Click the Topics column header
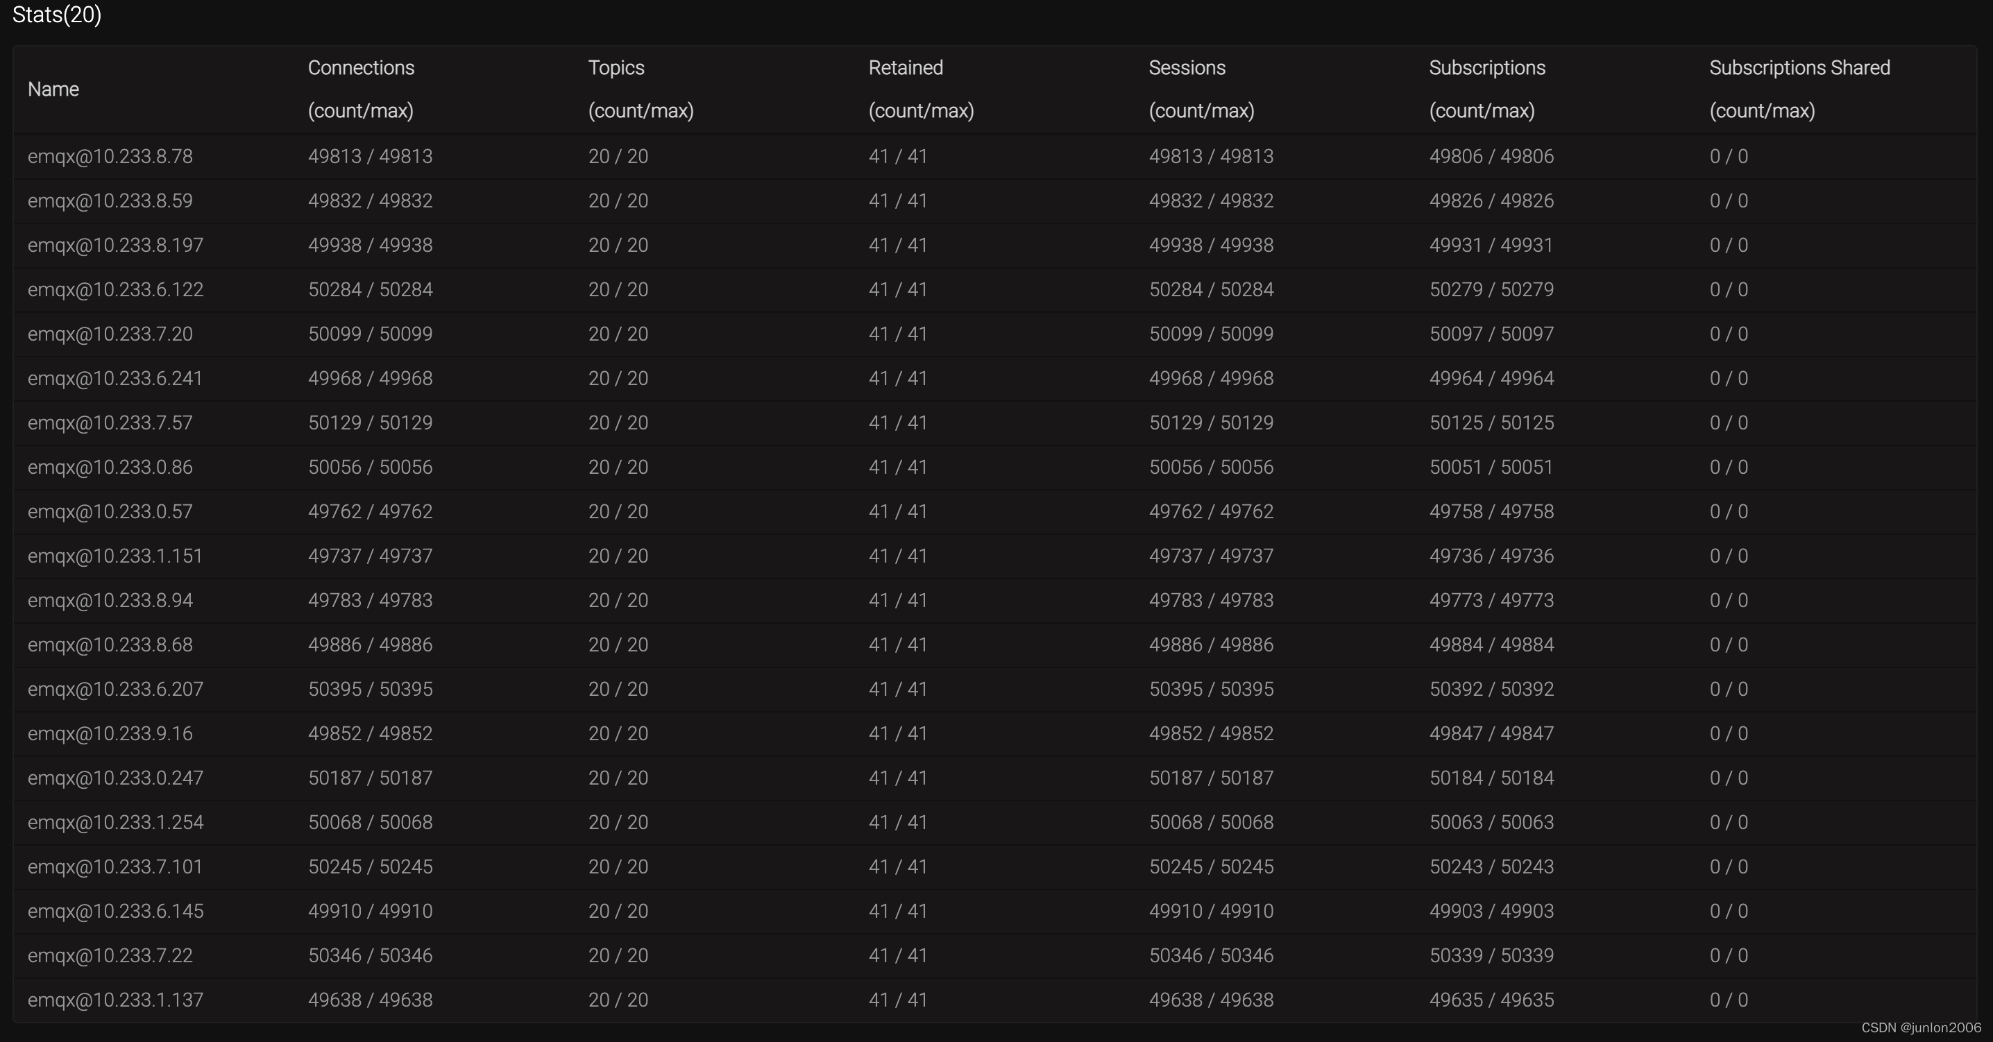The height and width of the screenshot is (1042, 1993). (x=616, y=68)
